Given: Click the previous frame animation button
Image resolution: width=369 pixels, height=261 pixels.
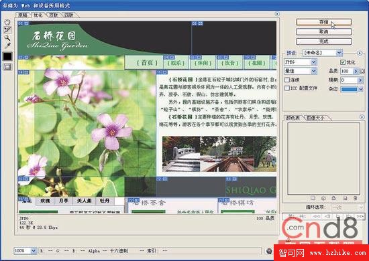Looking at the screenshot, I should click(x=328, y=216).
